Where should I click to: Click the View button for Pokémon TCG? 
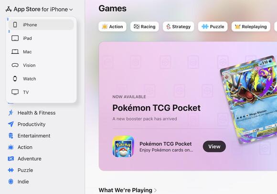coord(214,146)
